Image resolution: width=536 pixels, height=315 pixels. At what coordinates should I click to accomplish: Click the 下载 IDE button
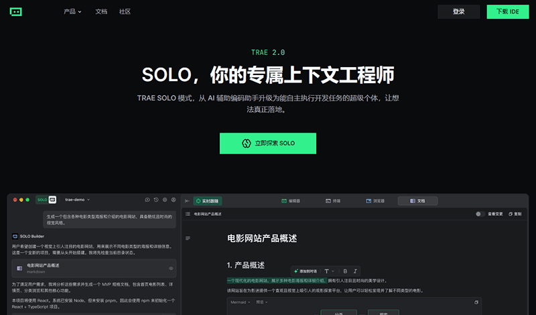(x=508, y=11)
